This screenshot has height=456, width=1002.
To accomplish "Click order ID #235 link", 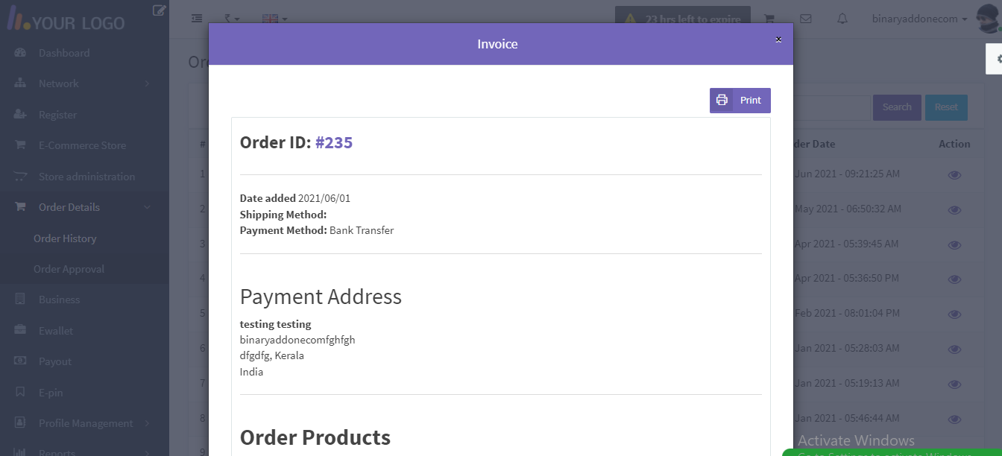I will click(x=334, y=142).
